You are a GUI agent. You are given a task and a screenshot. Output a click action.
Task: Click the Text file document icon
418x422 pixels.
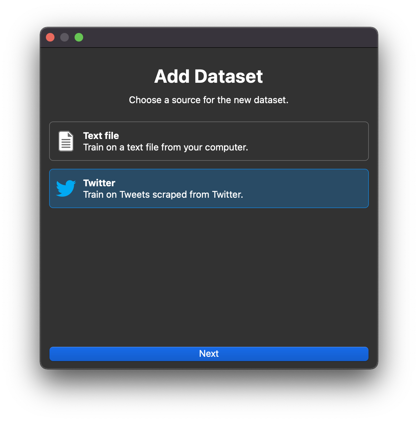coord(66,141)
